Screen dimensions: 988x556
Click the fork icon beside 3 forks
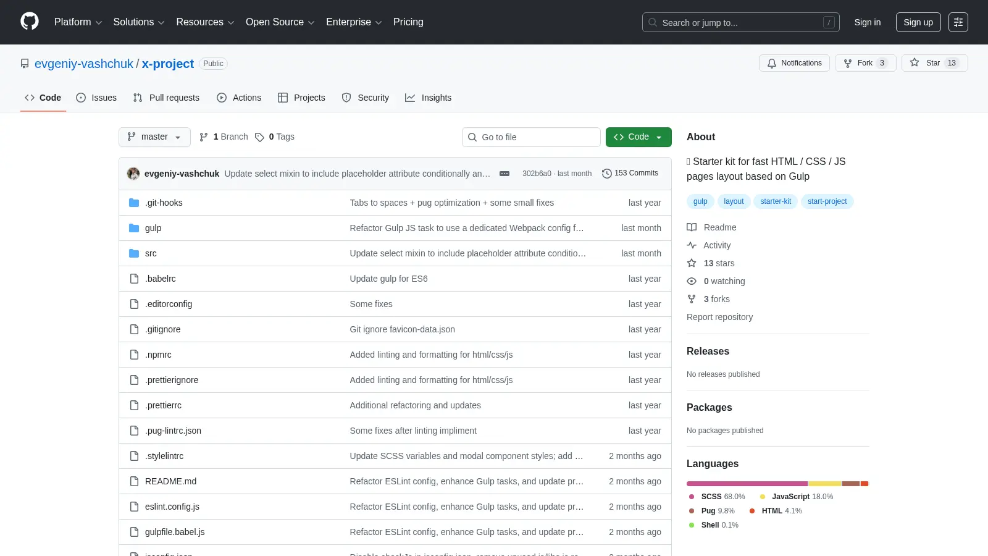click(692, 299)
